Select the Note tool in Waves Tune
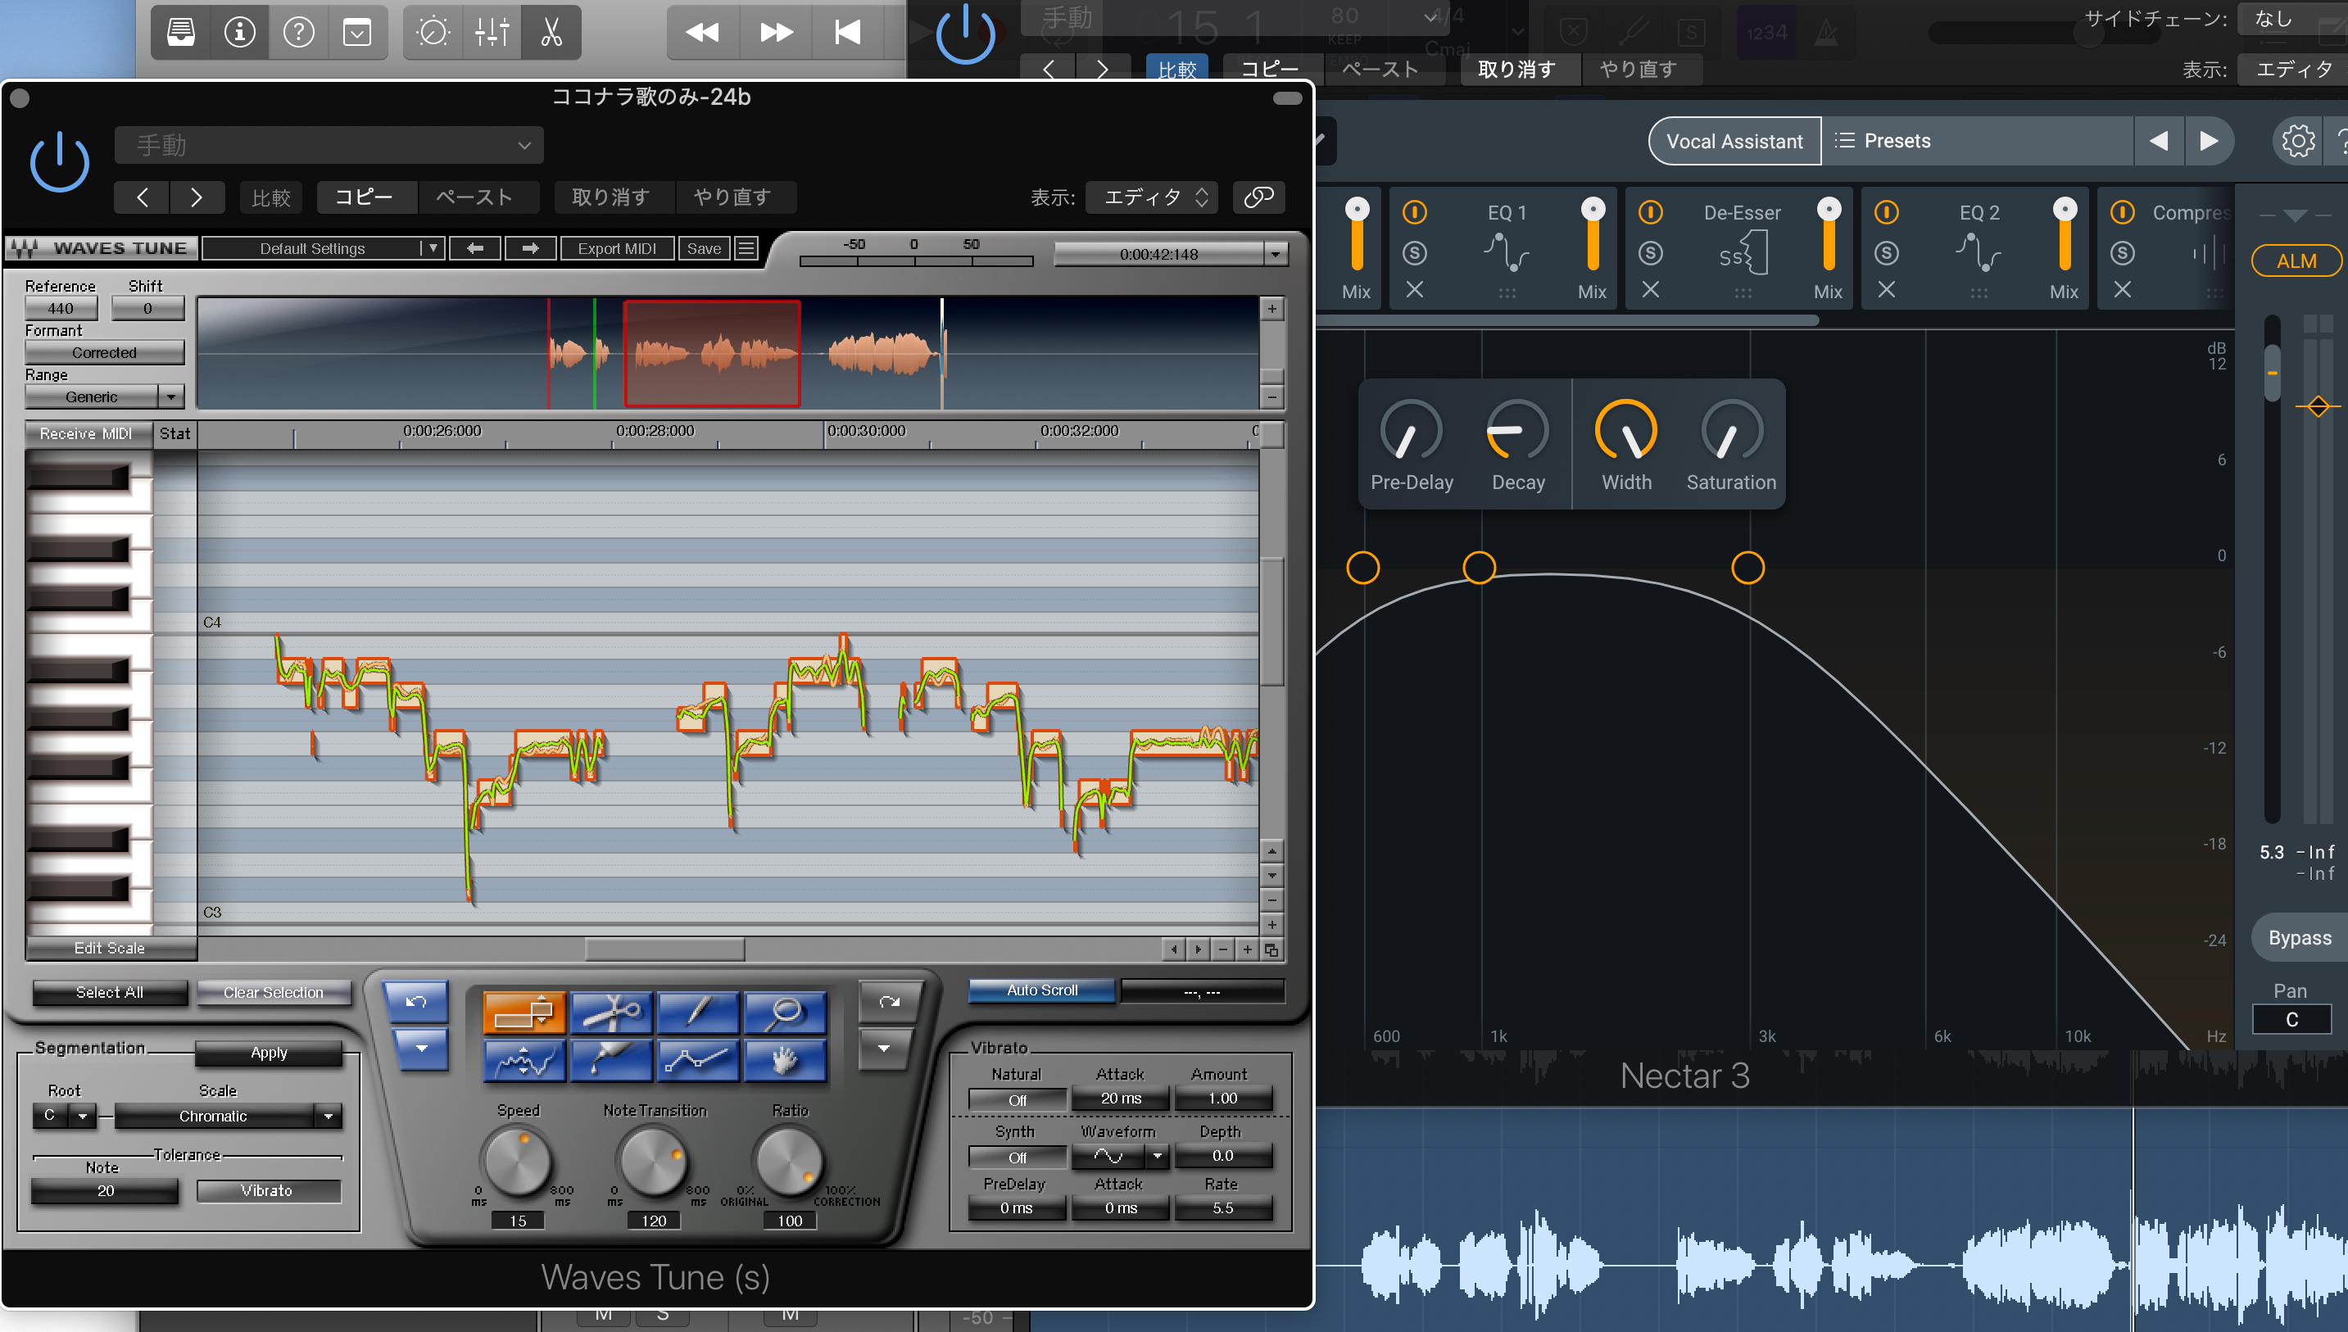Image resolution: width=2348 pixels, height=1332 pixels. coord(524,1013)
